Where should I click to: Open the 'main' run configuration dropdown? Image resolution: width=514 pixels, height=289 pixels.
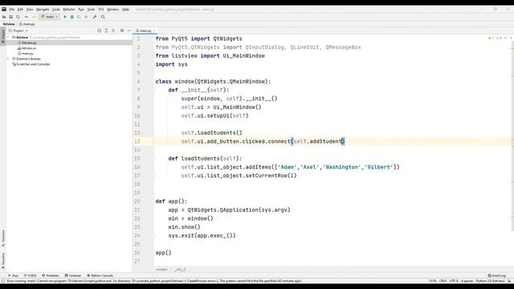coord(50,17)
